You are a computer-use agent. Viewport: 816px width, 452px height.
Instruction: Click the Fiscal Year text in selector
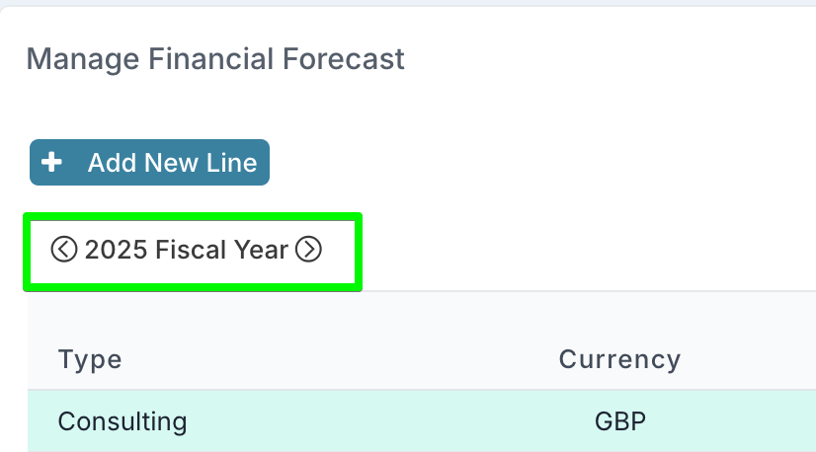tap(221, 250)
